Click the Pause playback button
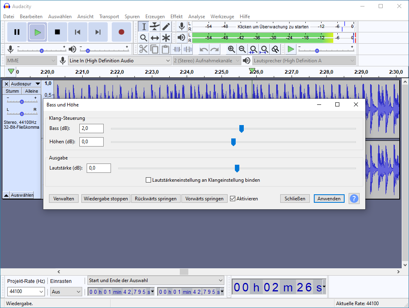Viewport: 409px width, 308px height. [17, 32]
